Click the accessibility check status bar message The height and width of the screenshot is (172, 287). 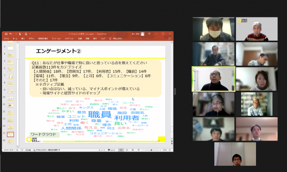tap(47, 150)
